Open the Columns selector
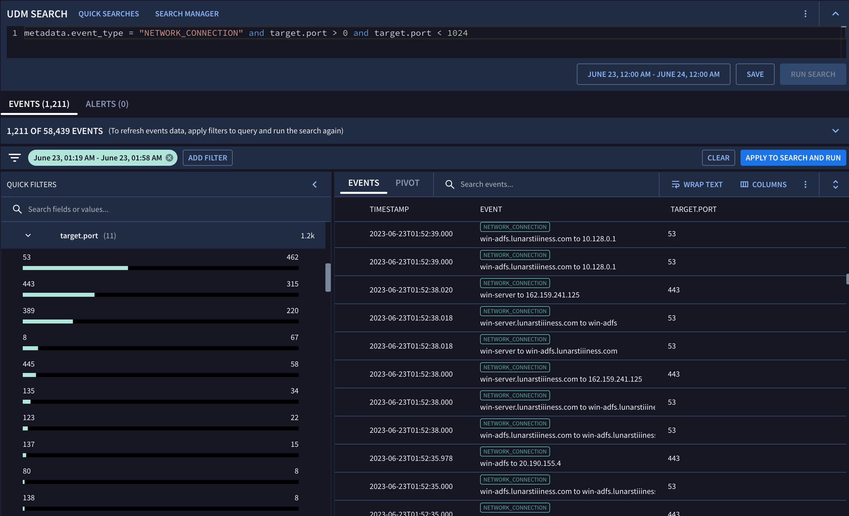 763,184
